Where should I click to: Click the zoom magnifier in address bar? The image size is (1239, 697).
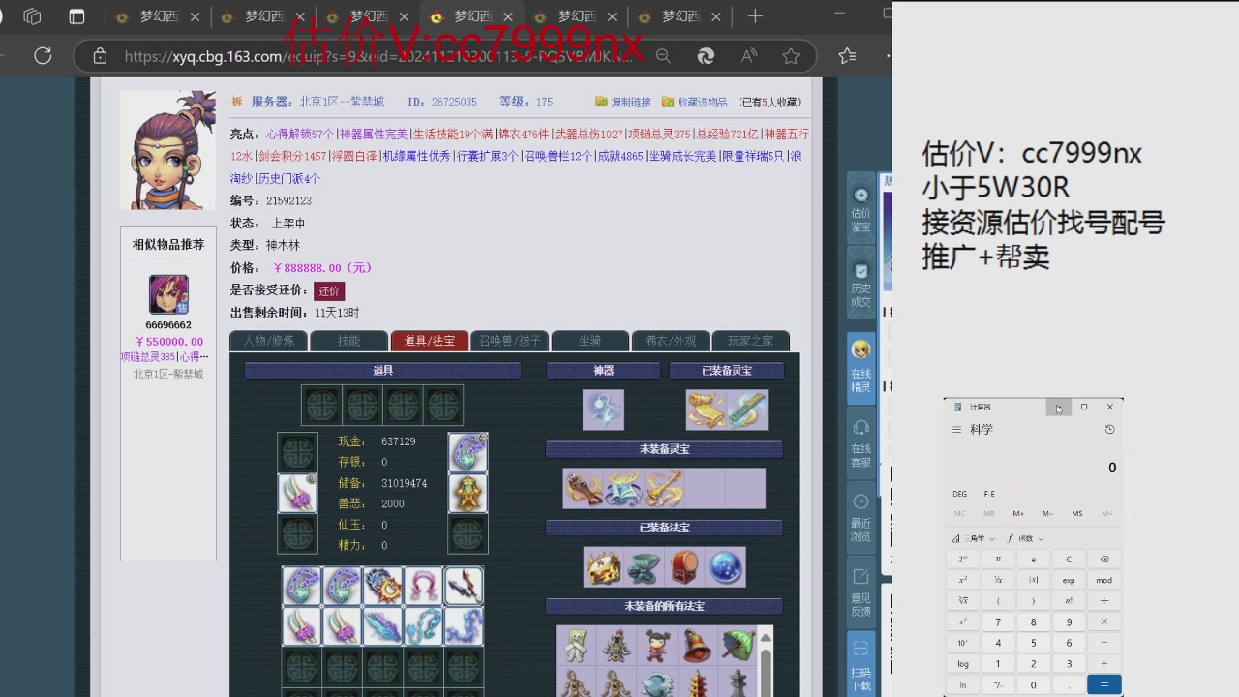tap(663, 56)
